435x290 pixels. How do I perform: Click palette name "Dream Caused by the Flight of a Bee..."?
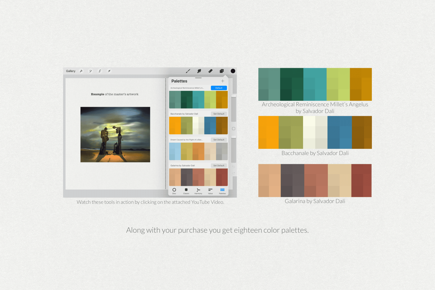(x=186, y=140)
